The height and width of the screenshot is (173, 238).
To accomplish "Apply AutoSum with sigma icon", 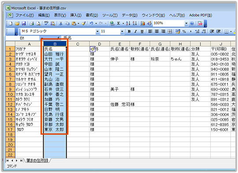I will [x=119, y=23].
